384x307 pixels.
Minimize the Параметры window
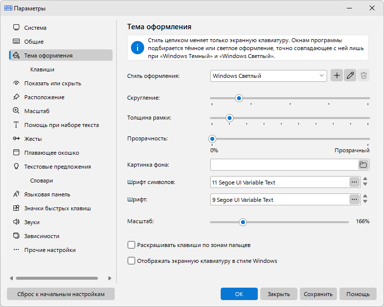click(349, 8)
